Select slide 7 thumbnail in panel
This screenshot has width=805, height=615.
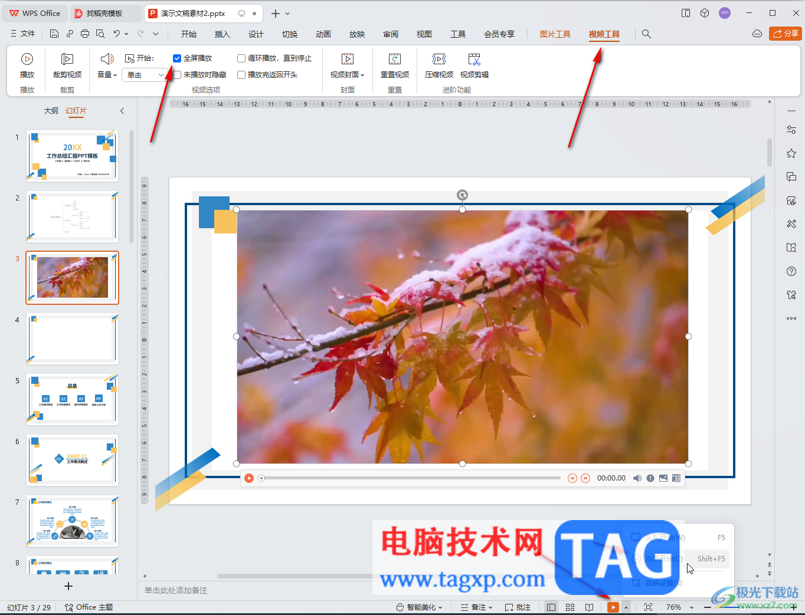point(72,521)
